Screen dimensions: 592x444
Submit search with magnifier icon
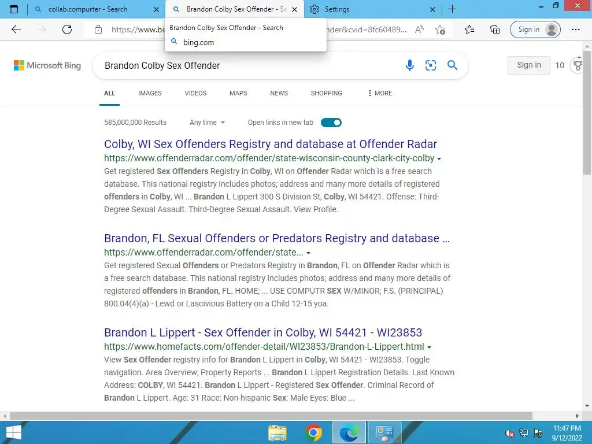pos(452,65)
